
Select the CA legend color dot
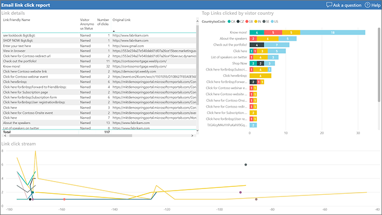229,21
